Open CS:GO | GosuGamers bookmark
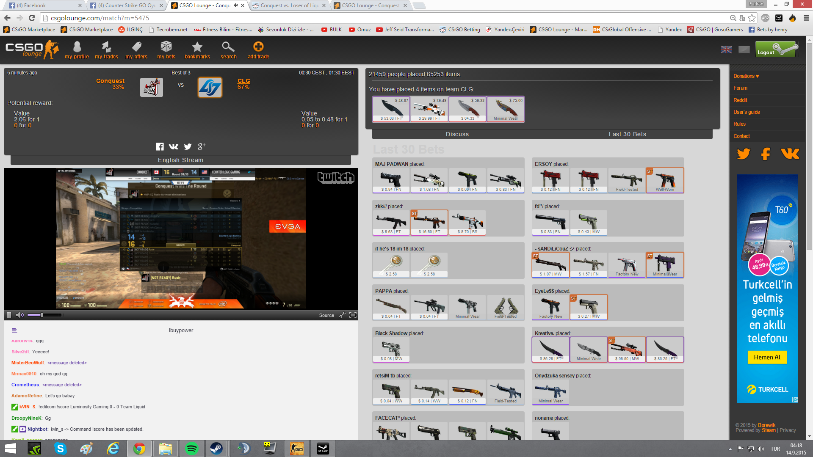813x457 pixels. tap(715, 30)
